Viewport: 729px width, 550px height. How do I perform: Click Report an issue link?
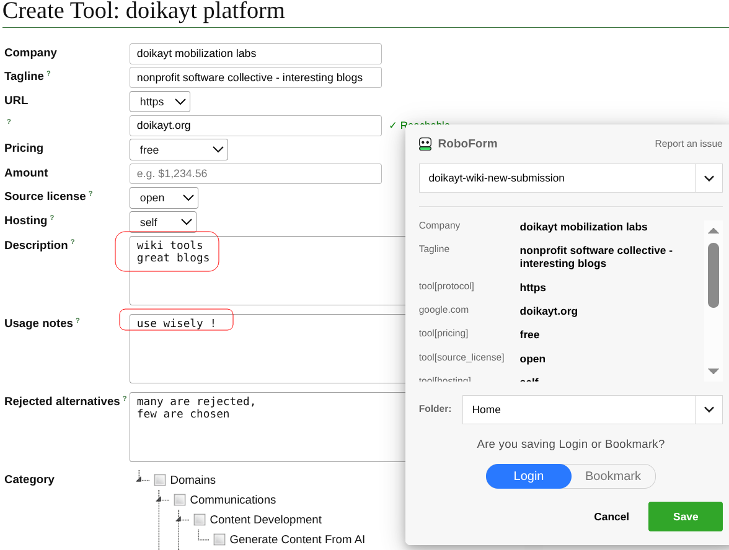tap(688, 144)
